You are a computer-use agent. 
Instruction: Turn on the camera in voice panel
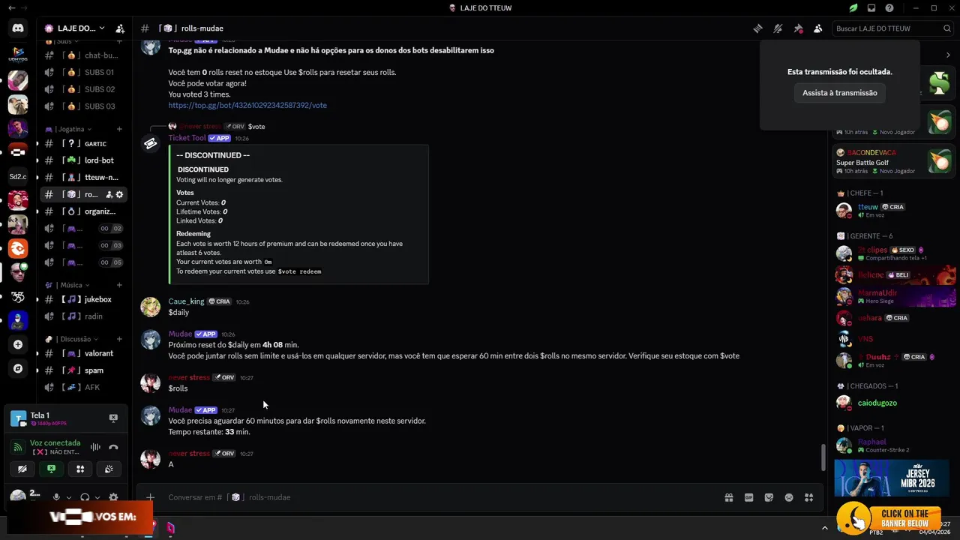(22, 469)
